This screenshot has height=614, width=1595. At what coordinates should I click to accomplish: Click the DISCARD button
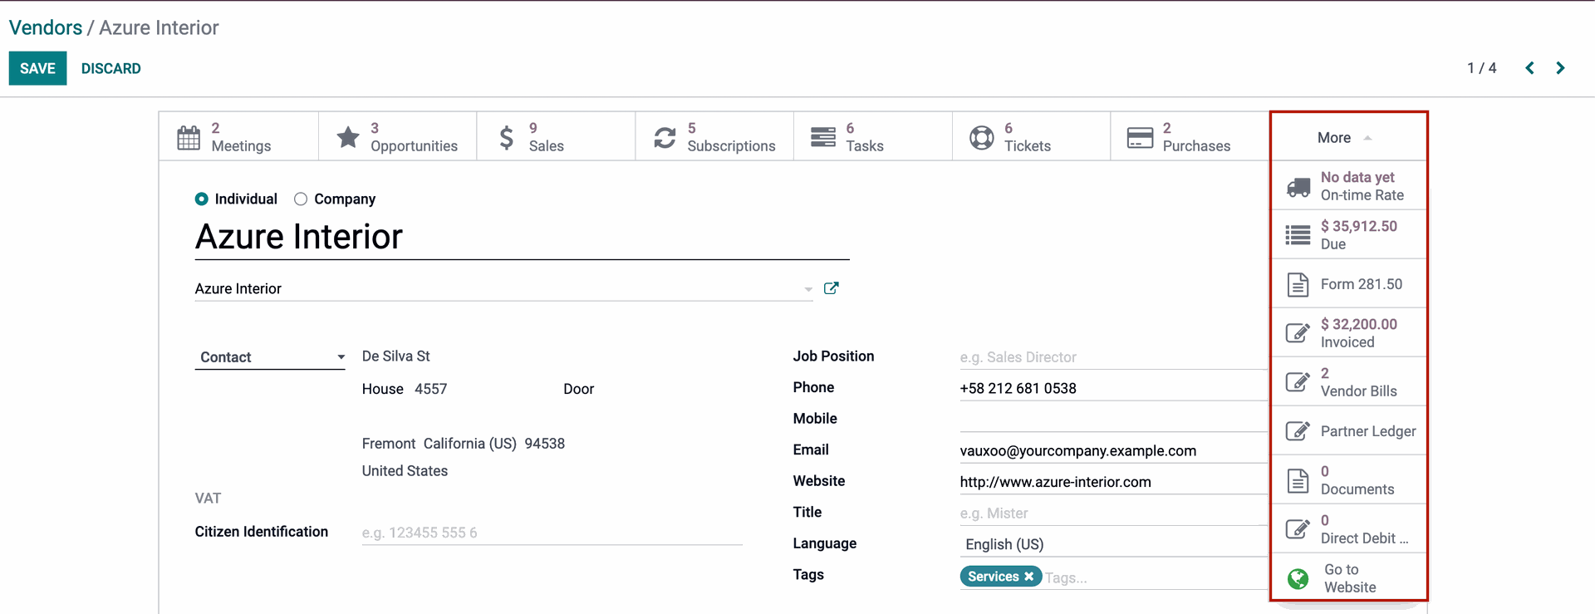point(111,68)
